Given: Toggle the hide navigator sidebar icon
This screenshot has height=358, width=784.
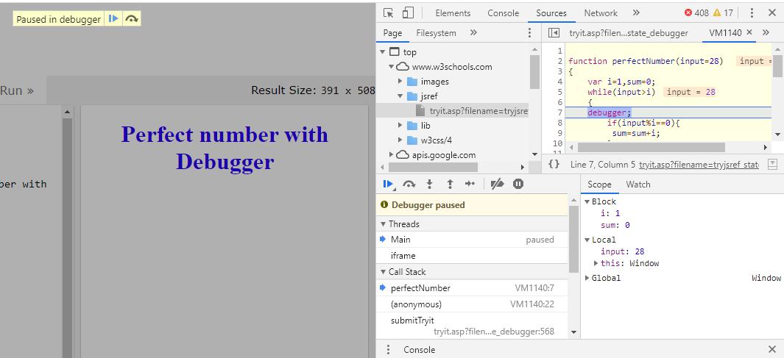Looking at the screenshot, I should point(554,33).
